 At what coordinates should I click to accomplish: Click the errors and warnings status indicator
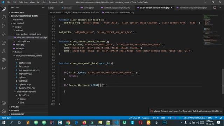click(7, 118)
